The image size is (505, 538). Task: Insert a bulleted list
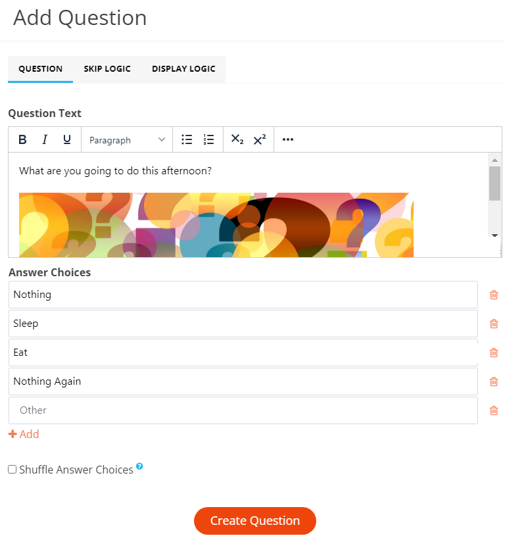pyautogui.click(x=187, y=139)
